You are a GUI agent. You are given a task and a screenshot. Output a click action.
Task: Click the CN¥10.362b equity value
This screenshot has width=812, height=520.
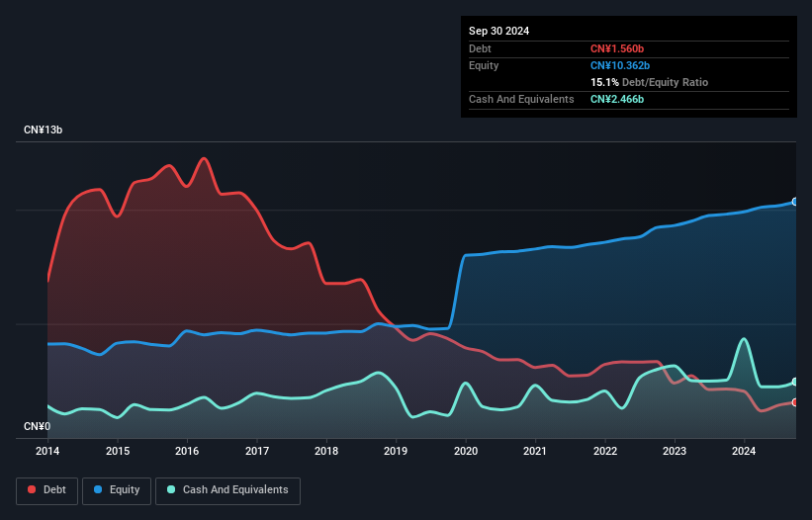[x=620, y=65]
